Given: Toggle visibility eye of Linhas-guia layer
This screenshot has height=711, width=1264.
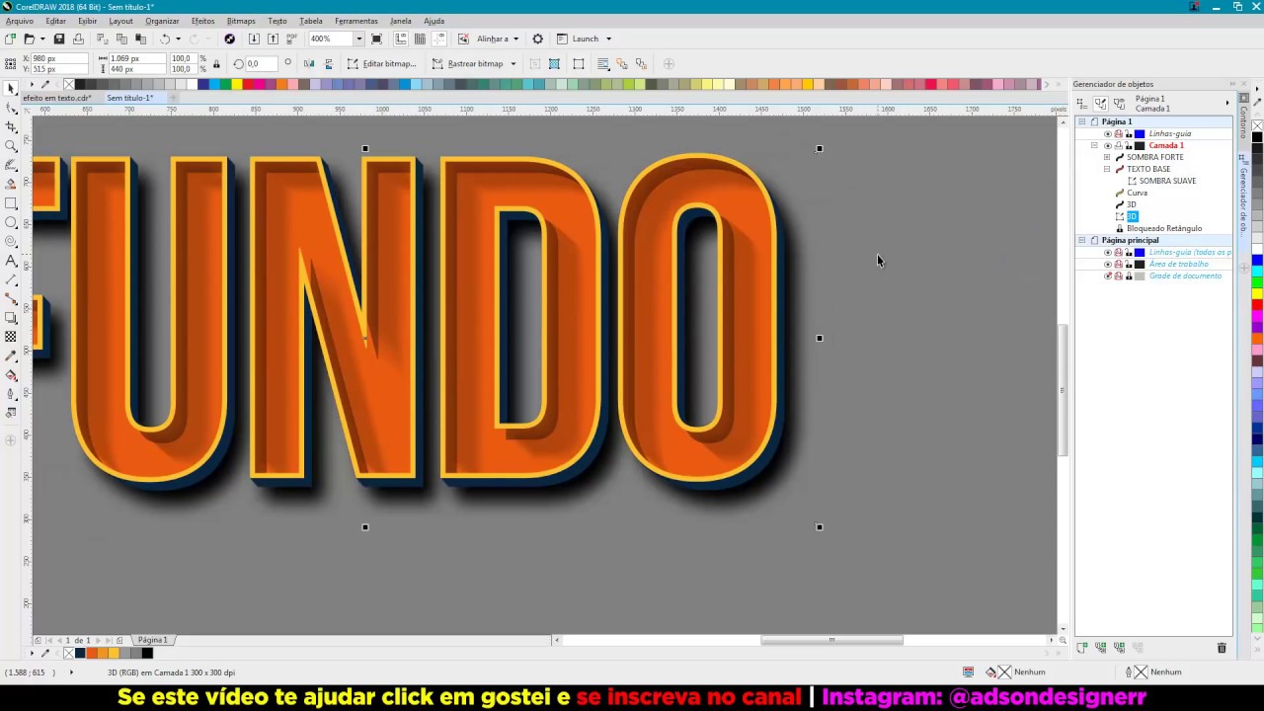Looking at the screenshot, I should coord(1108,133).
